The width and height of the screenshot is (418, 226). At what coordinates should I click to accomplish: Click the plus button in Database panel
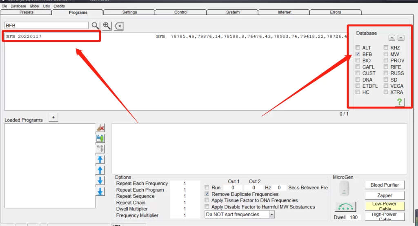pos(391,38)
